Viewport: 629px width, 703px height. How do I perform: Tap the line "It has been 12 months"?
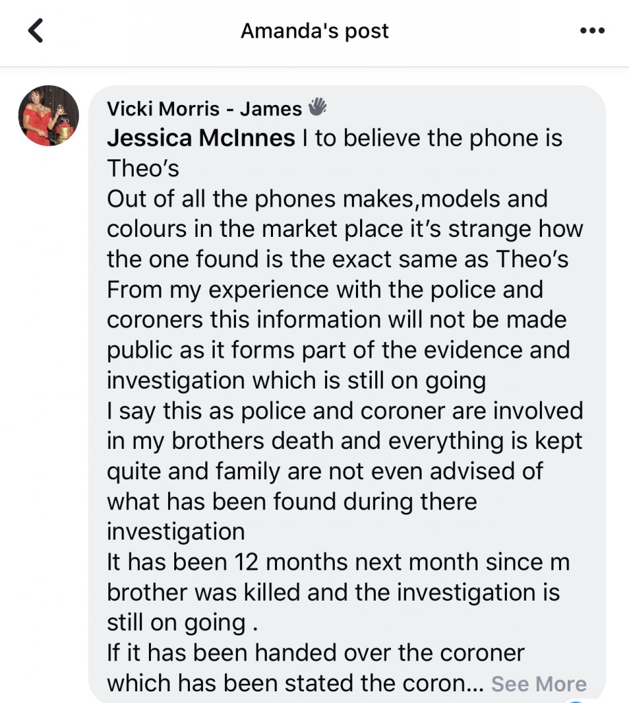tap(340, 561)
